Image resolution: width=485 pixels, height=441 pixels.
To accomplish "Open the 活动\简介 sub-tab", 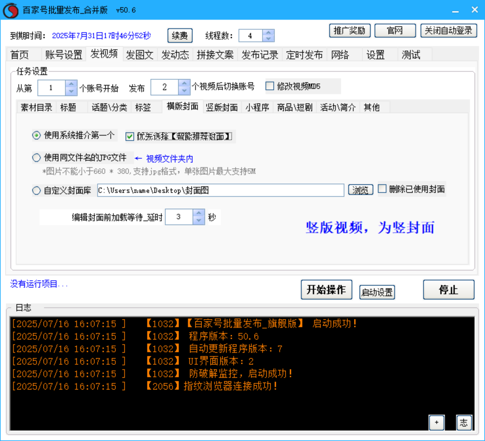I will pyautogui.click(x=338, y=108).
